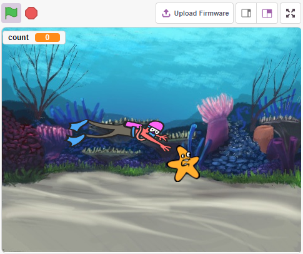303x254 pixels.
Task: Stop the project with the red octagon
Action: pos(31,13)
